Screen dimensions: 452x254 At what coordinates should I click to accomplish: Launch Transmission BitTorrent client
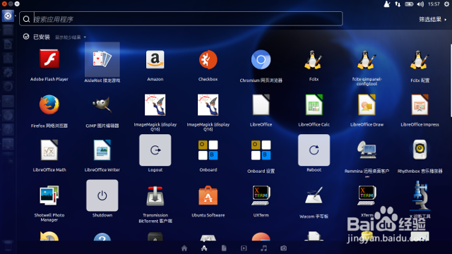click(155, 195)
